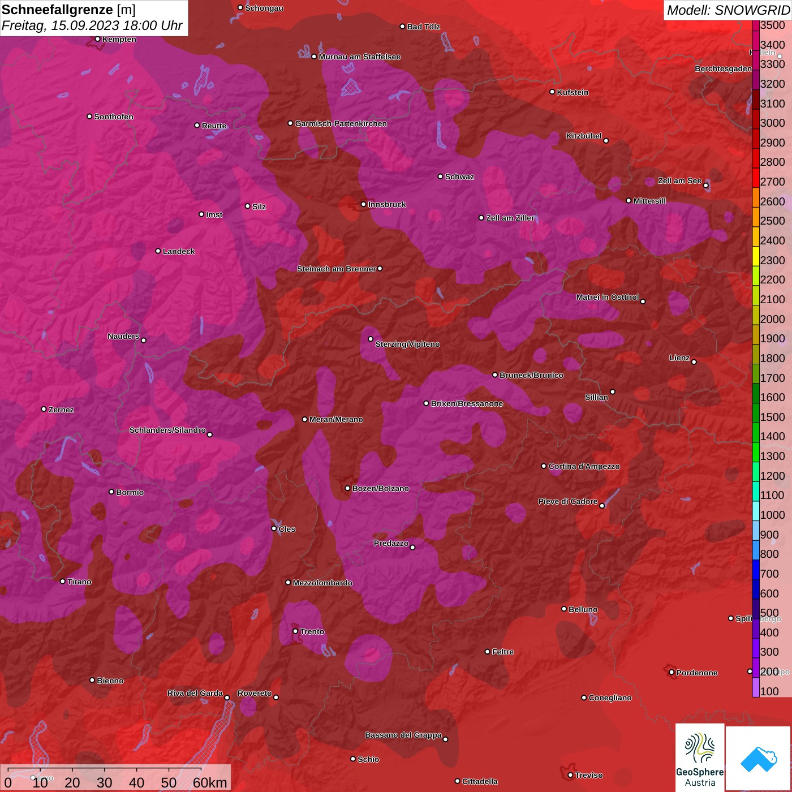Click the Cortina d'Ampezzo dot
Image resolution: width=792 pixels, height=792 pixels.
click(544, 466)
